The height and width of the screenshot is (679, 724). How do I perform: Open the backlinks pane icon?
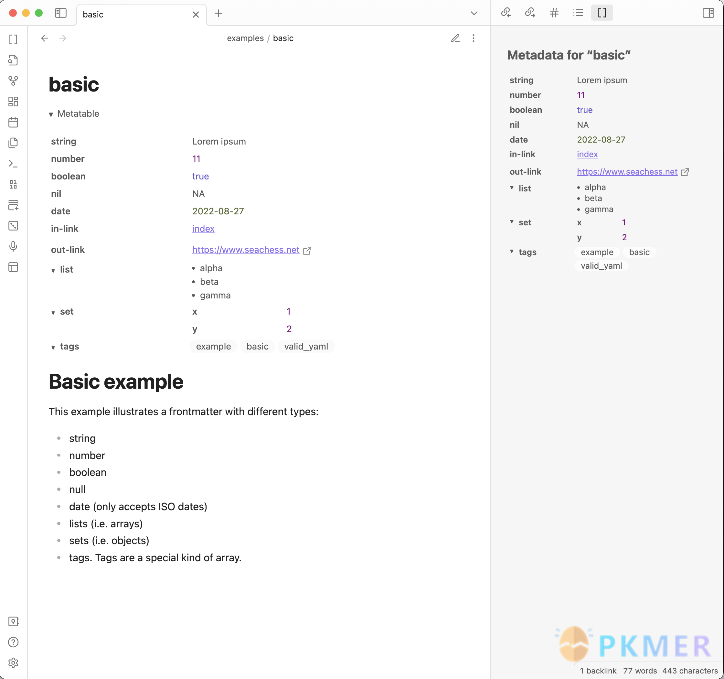point(506,13)
